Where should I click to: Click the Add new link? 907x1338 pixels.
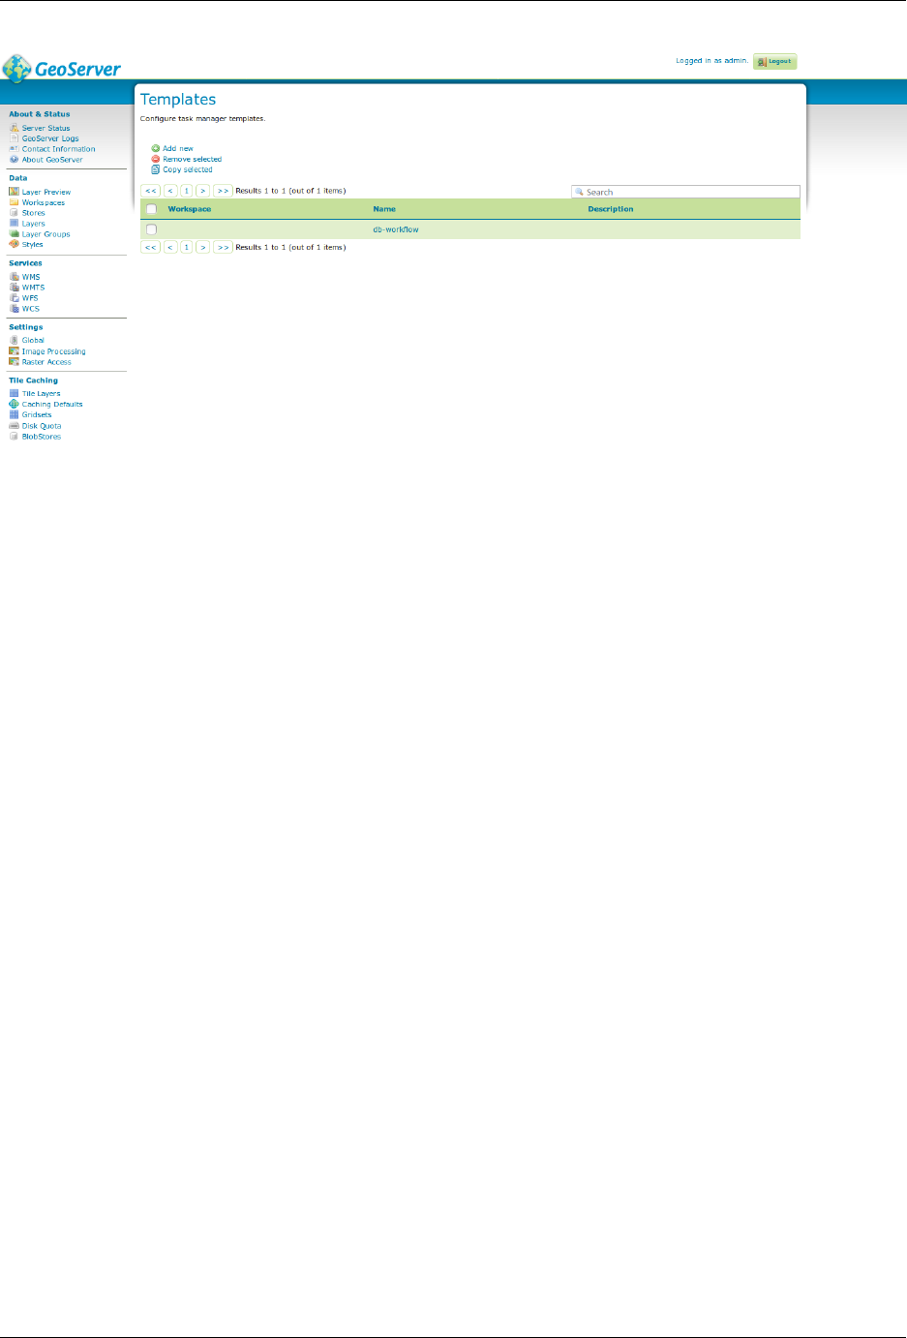[178, 149]
